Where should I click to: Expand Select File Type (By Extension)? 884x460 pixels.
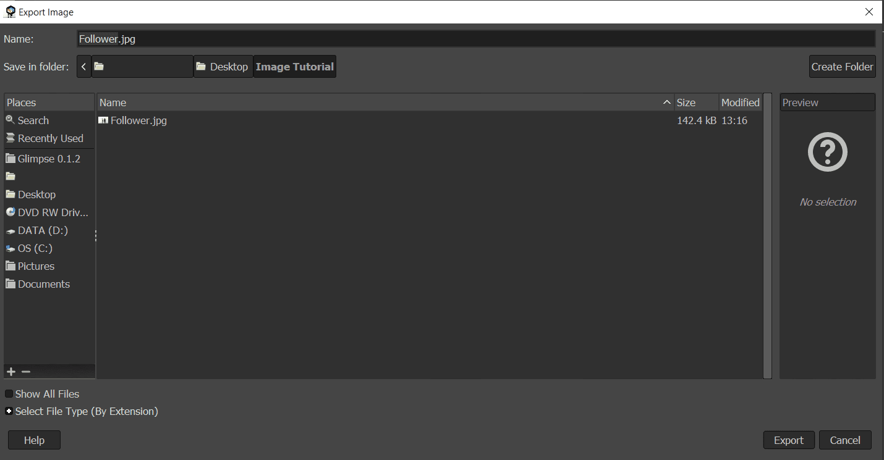[9, 411]
